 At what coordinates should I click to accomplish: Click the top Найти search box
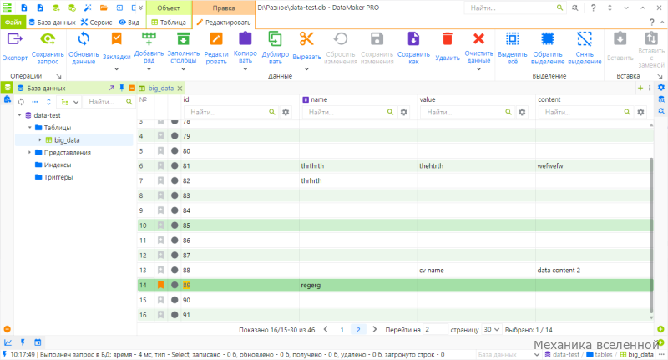(512, 8)
